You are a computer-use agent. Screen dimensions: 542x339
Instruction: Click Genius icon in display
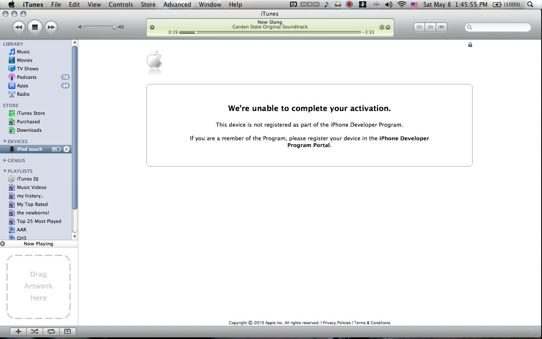pyautogui.click(x=382, y=27)
